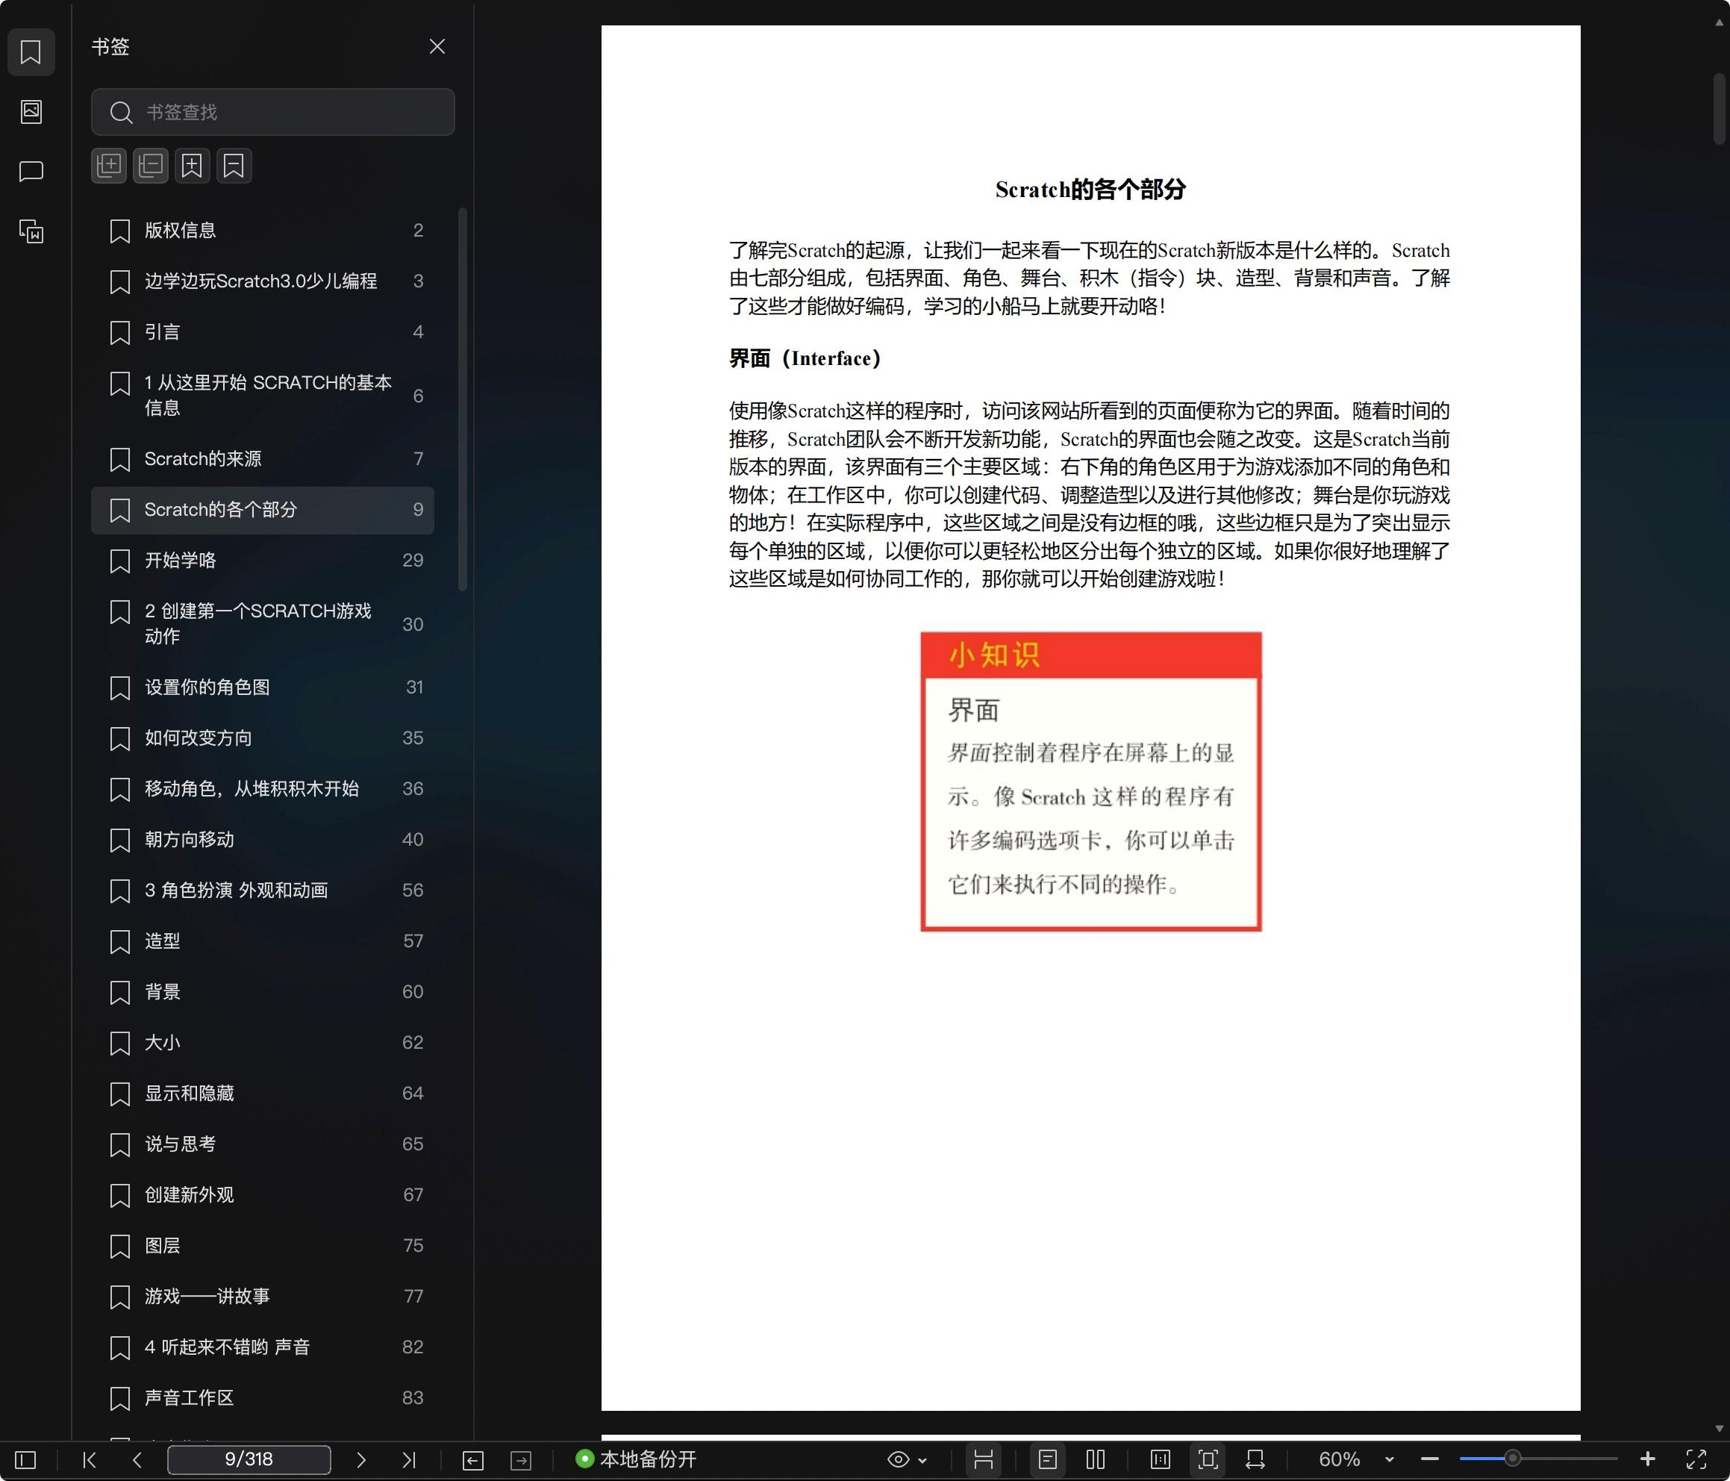
Task: Go forward to next view
Action: 521,1460
